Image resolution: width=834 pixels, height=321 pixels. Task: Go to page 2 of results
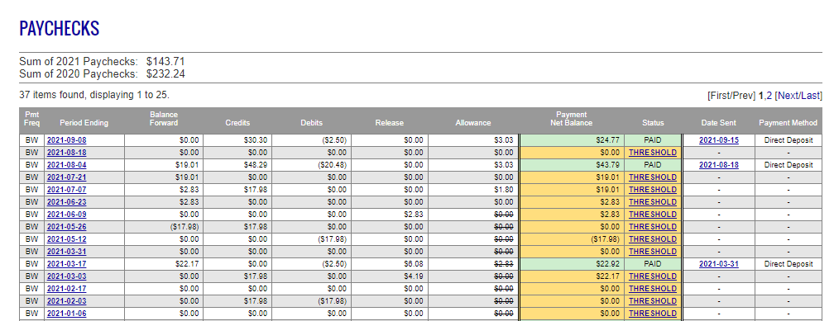point(769,96)
